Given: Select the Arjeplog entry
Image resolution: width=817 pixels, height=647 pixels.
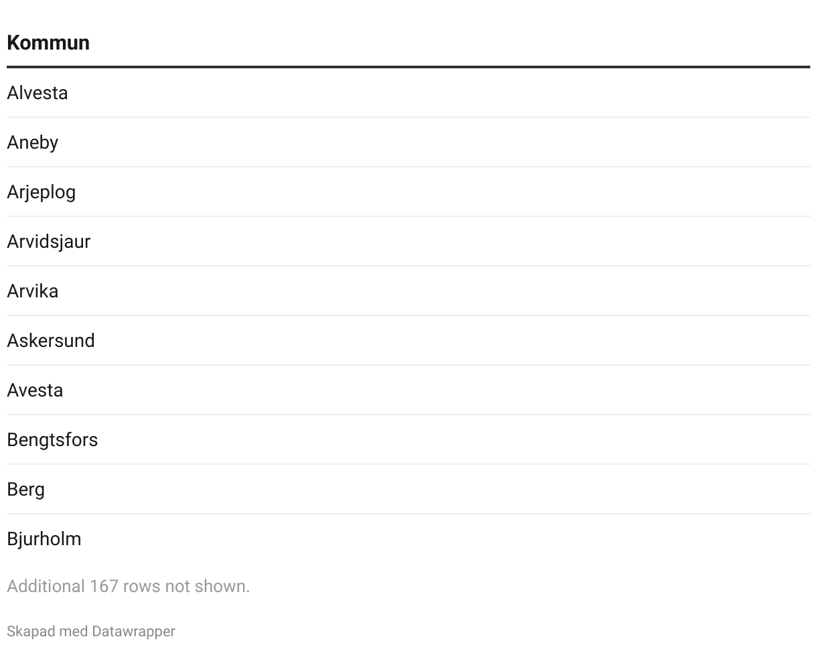Looking at the screenshot, I should pyautogui.click(x=42, y=192).
